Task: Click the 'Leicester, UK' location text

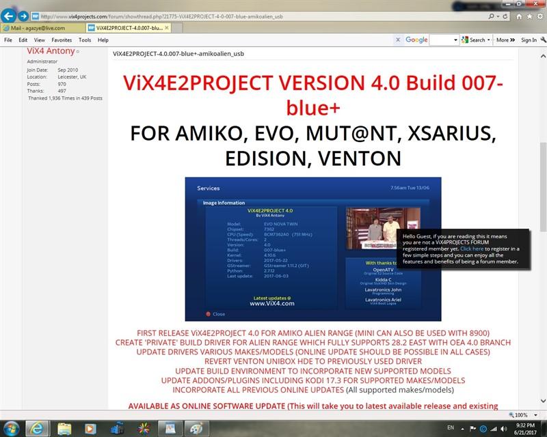Action: coord(72,77)
